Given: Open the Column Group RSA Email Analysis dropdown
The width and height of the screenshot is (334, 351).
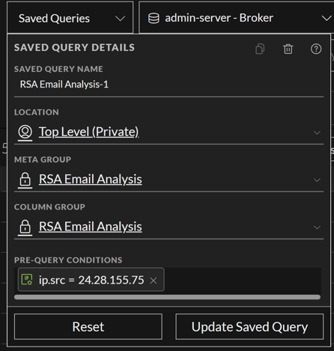Looking at the screenshot, I should [x=168, y=227].
